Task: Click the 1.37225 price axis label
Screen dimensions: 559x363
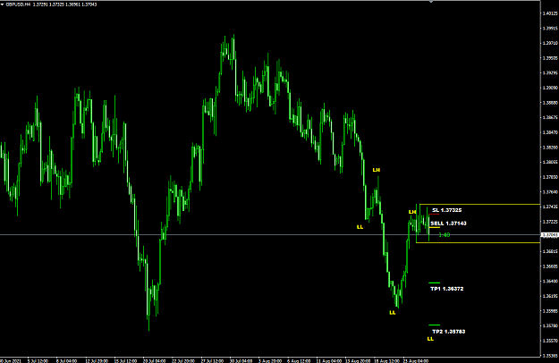Action: [x=550, y=222]
